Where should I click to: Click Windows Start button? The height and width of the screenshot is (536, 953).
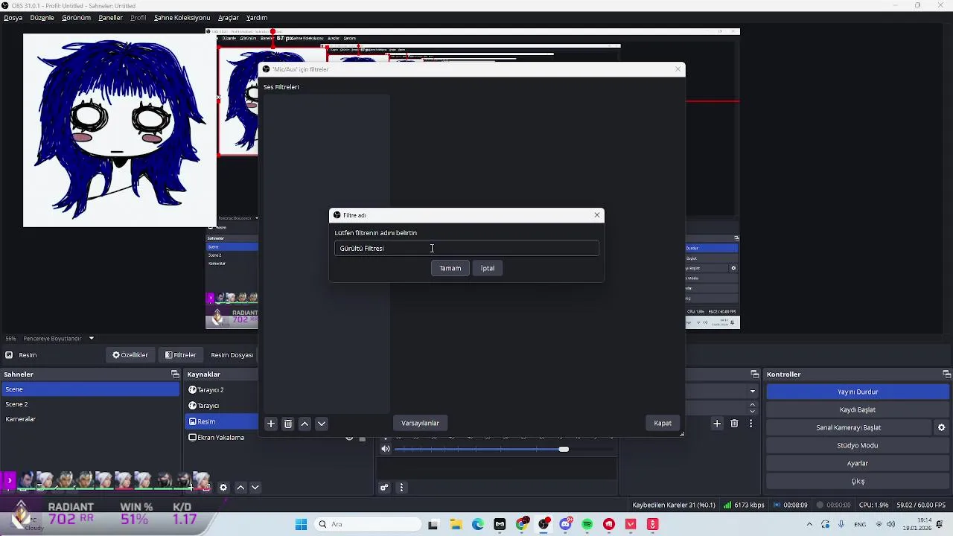click(x=302, y=525)
